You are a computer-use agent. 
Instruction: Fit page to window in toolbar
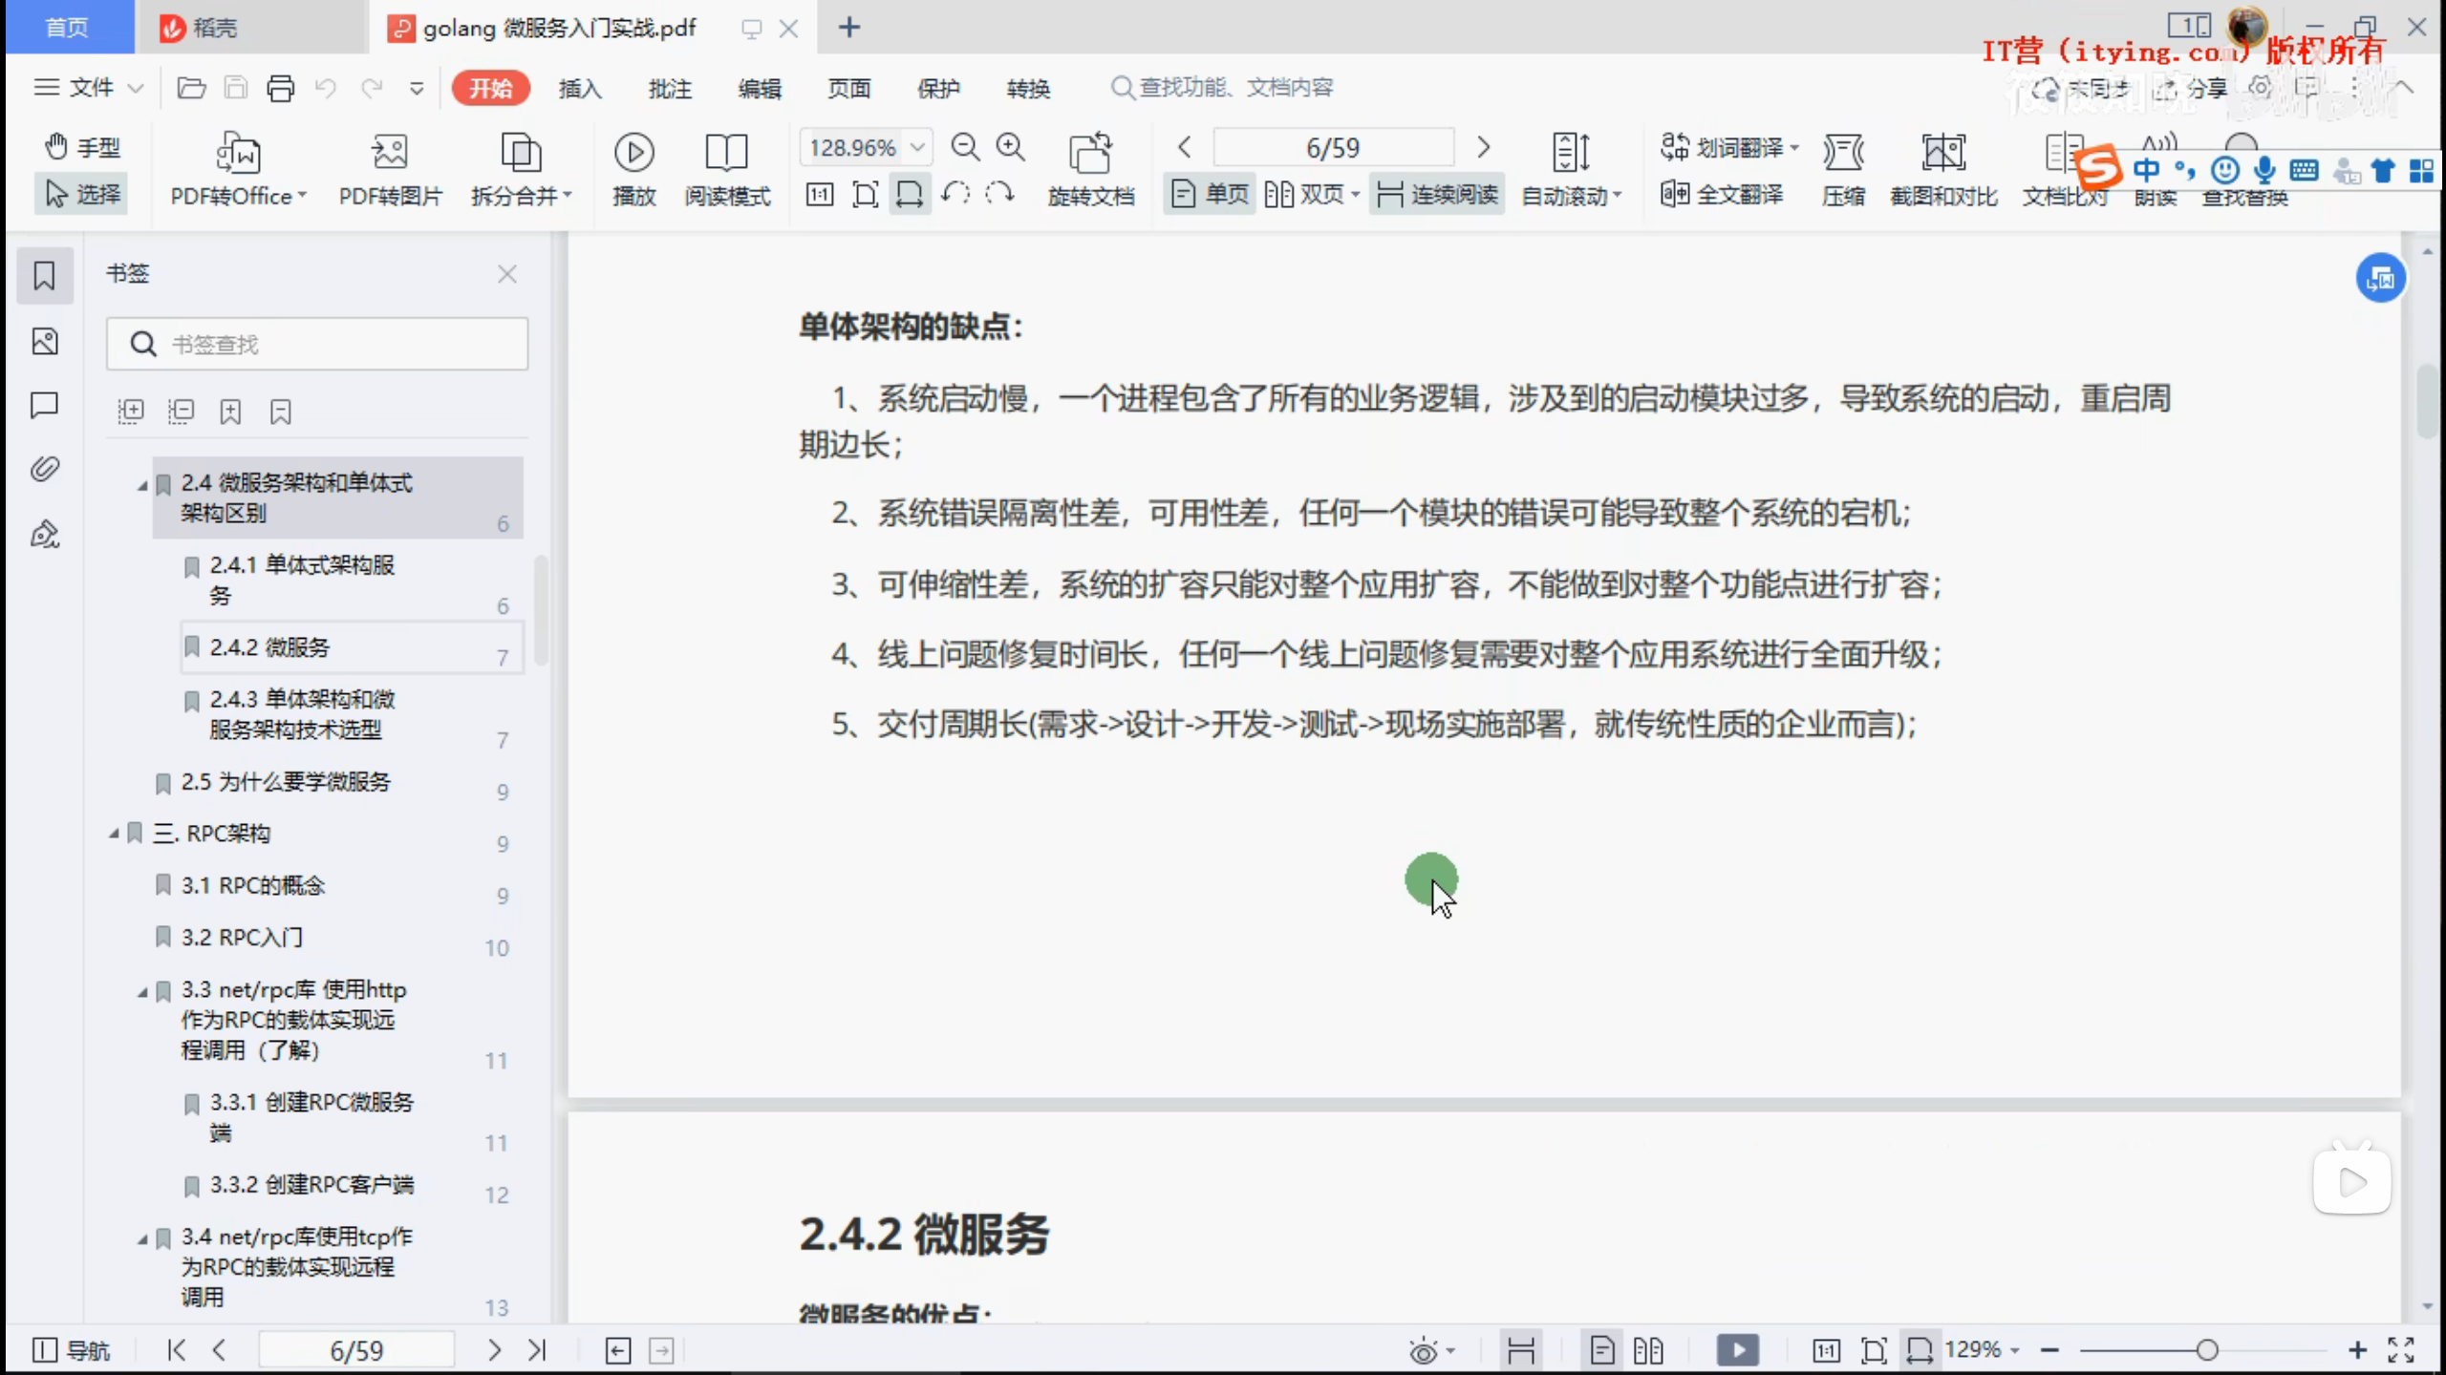(865, 195)
